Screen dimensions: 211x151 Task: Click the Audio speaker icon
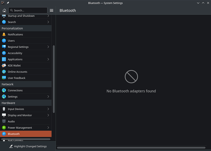coord(4,121)
